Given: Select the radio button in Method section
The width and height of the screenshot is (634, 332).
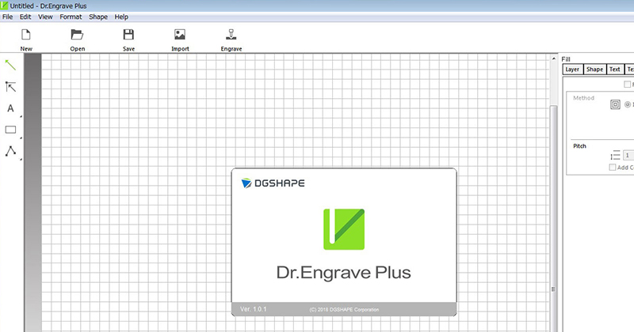Looking at the screenshot, I should point(628,104).
